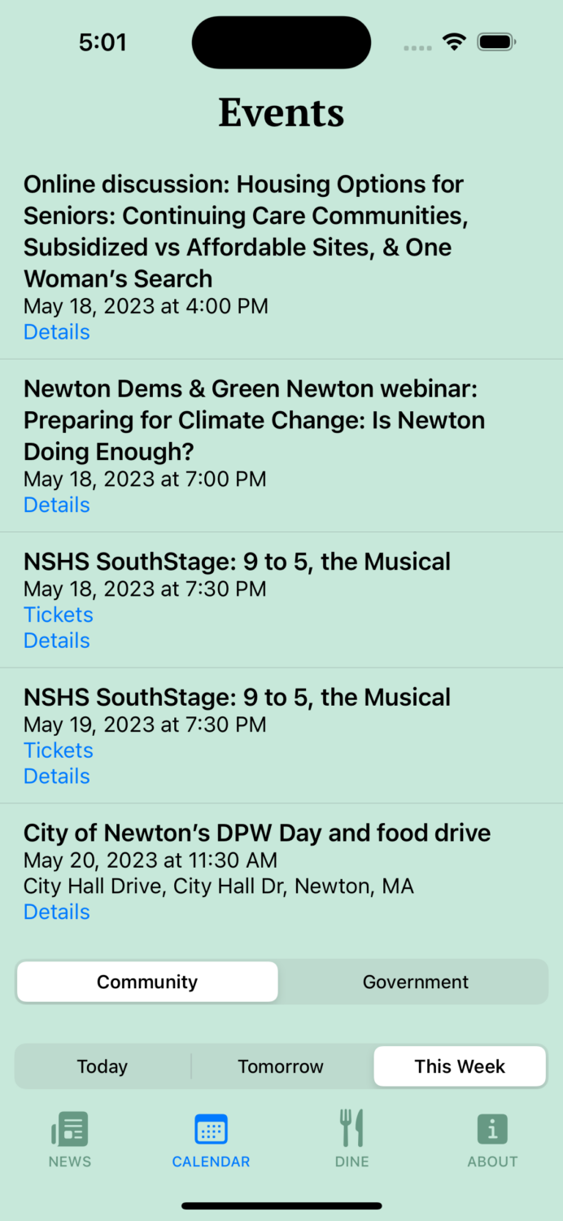Select the Community segment
This screenshot has width=563, height=1221.
pos(147,982)
